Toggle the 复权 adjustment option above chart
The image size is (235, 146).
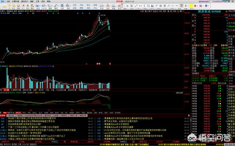165,11
